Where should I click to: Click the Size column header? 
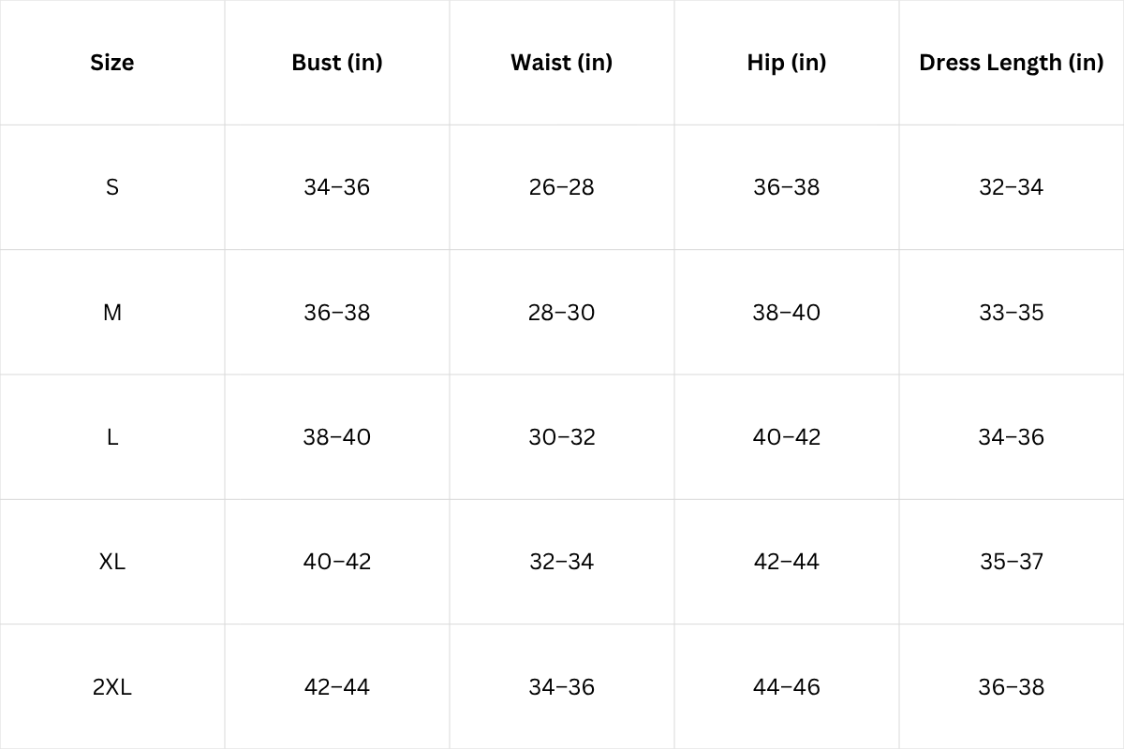(112, 63)
